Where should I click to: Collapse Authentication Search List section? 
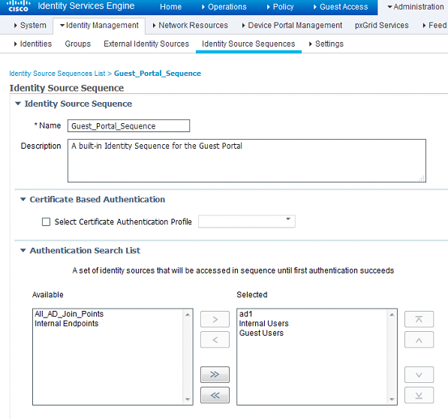pos(23,250)
